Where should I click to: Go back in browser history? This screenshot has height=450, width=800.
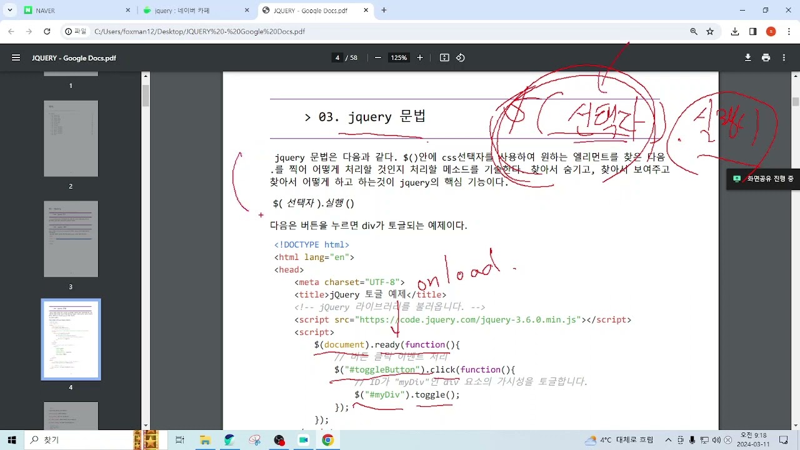point(11,31)
